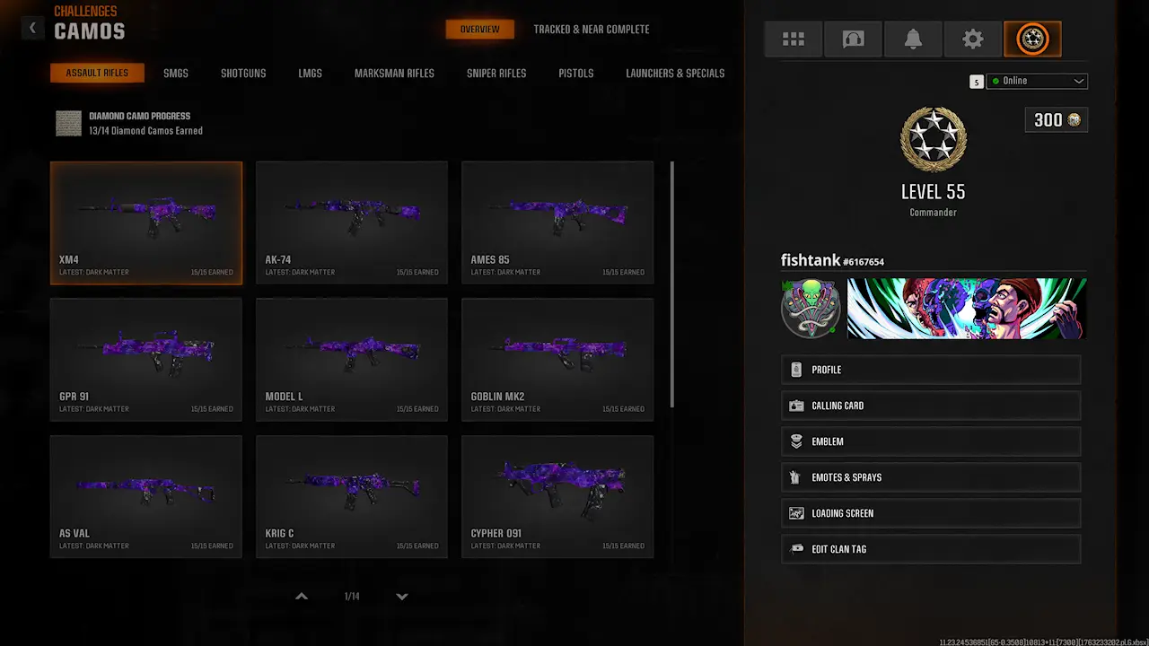
Task: Select the player rank profile icon
Action: click(x=1032, y=39)
